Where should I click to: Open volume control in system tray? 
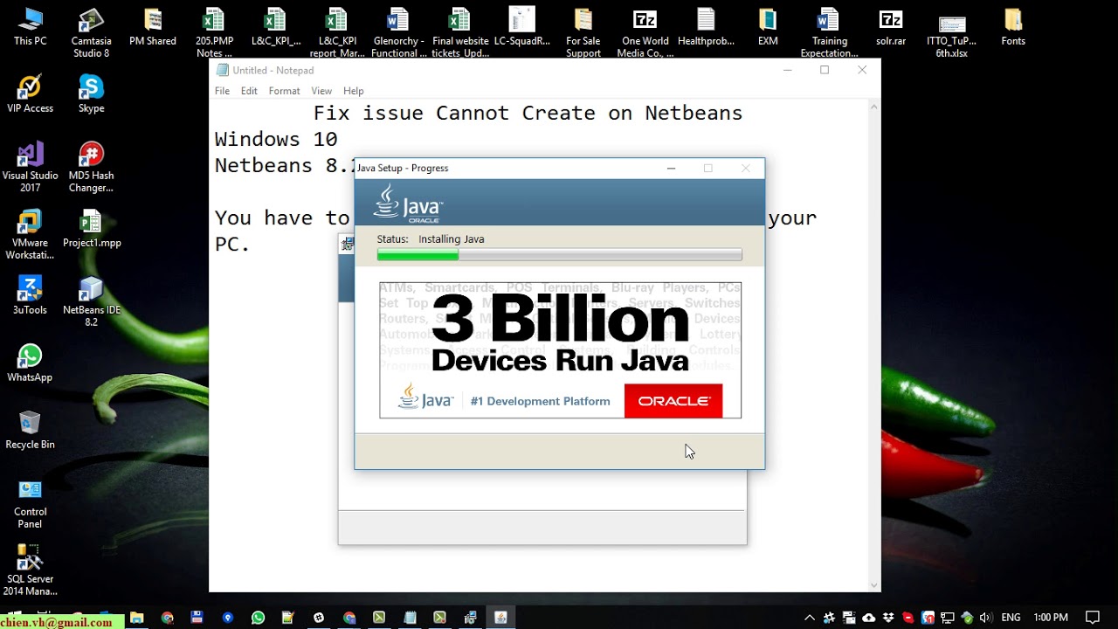click(x=986, y=618)
